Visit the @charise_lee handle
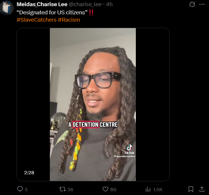This screenshot has height=195, width=209. 85,4
